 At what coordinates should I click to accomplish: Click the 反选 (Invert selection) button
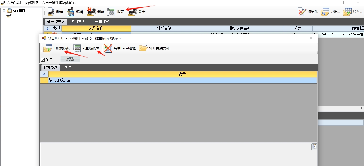click(70, 59)
